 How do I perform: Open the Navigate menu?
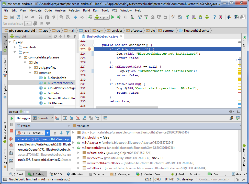pyautogui.click(x=36, y=10)
